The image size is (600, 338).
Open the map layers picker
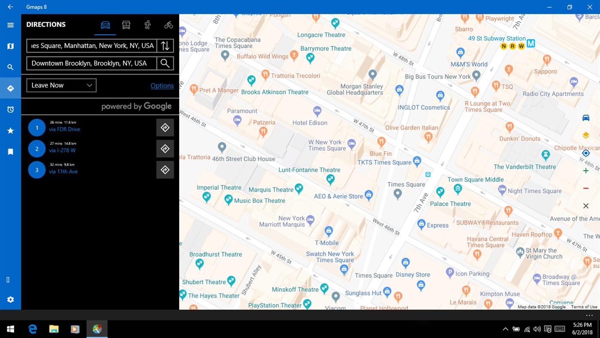click(x=585, y=135)
